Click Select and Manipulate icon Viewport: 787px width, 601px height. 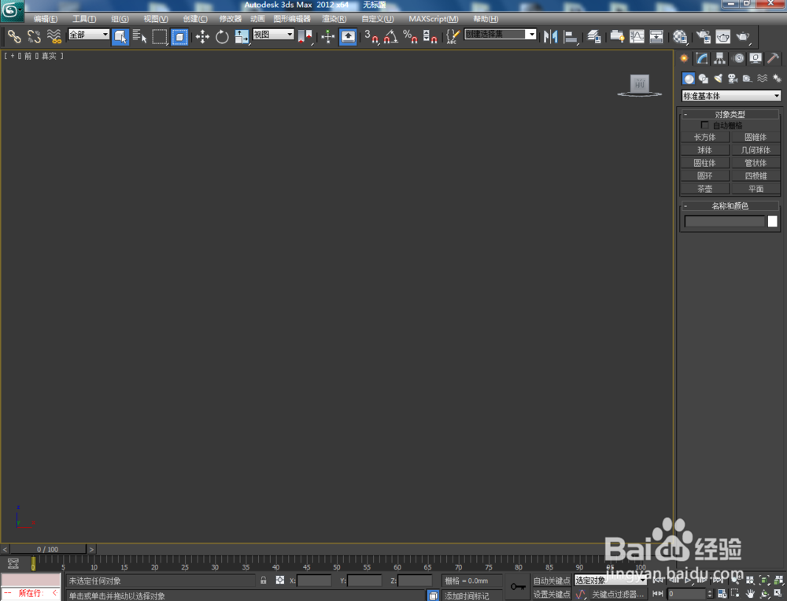coord(327,37)
